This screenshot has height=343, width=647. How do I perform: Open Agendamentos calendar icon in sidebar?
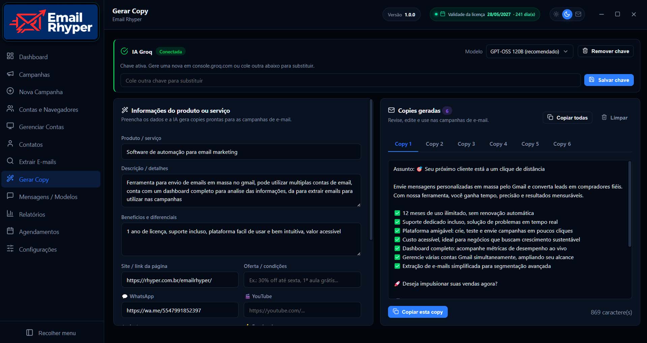10,231
